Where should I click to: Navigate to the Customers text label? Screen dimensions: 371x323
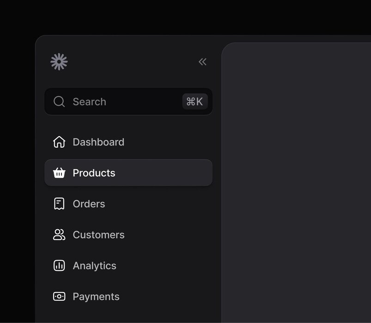pyautogui.click(x=98, y=235)
